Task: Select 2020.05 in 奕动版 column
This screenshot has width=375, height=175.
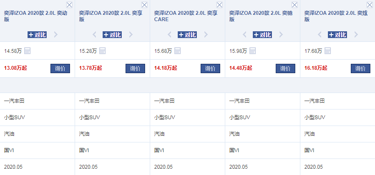Action: [x=13, y=167]
